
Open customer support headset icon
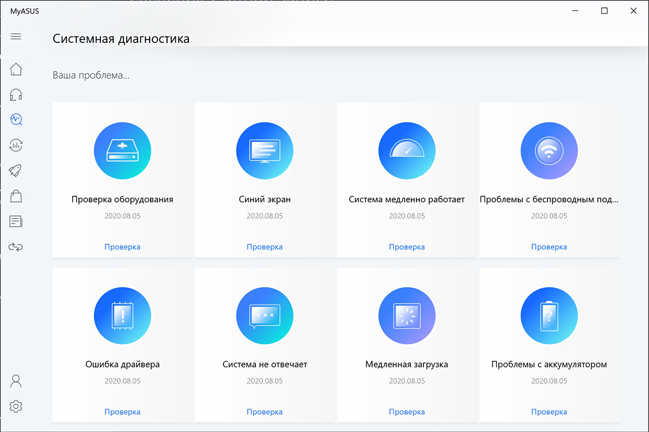tap(16, 95)
